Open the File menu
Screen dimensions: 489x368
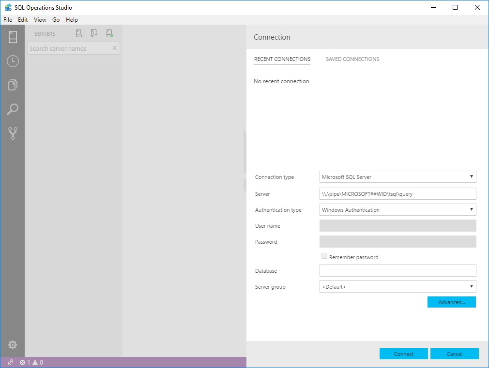point(8,20)
